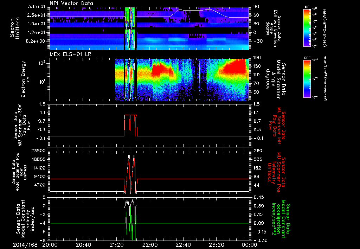Click the 21:20 time tick label
The height and width of the screenshot is (249, 360).
click(116, 245)
